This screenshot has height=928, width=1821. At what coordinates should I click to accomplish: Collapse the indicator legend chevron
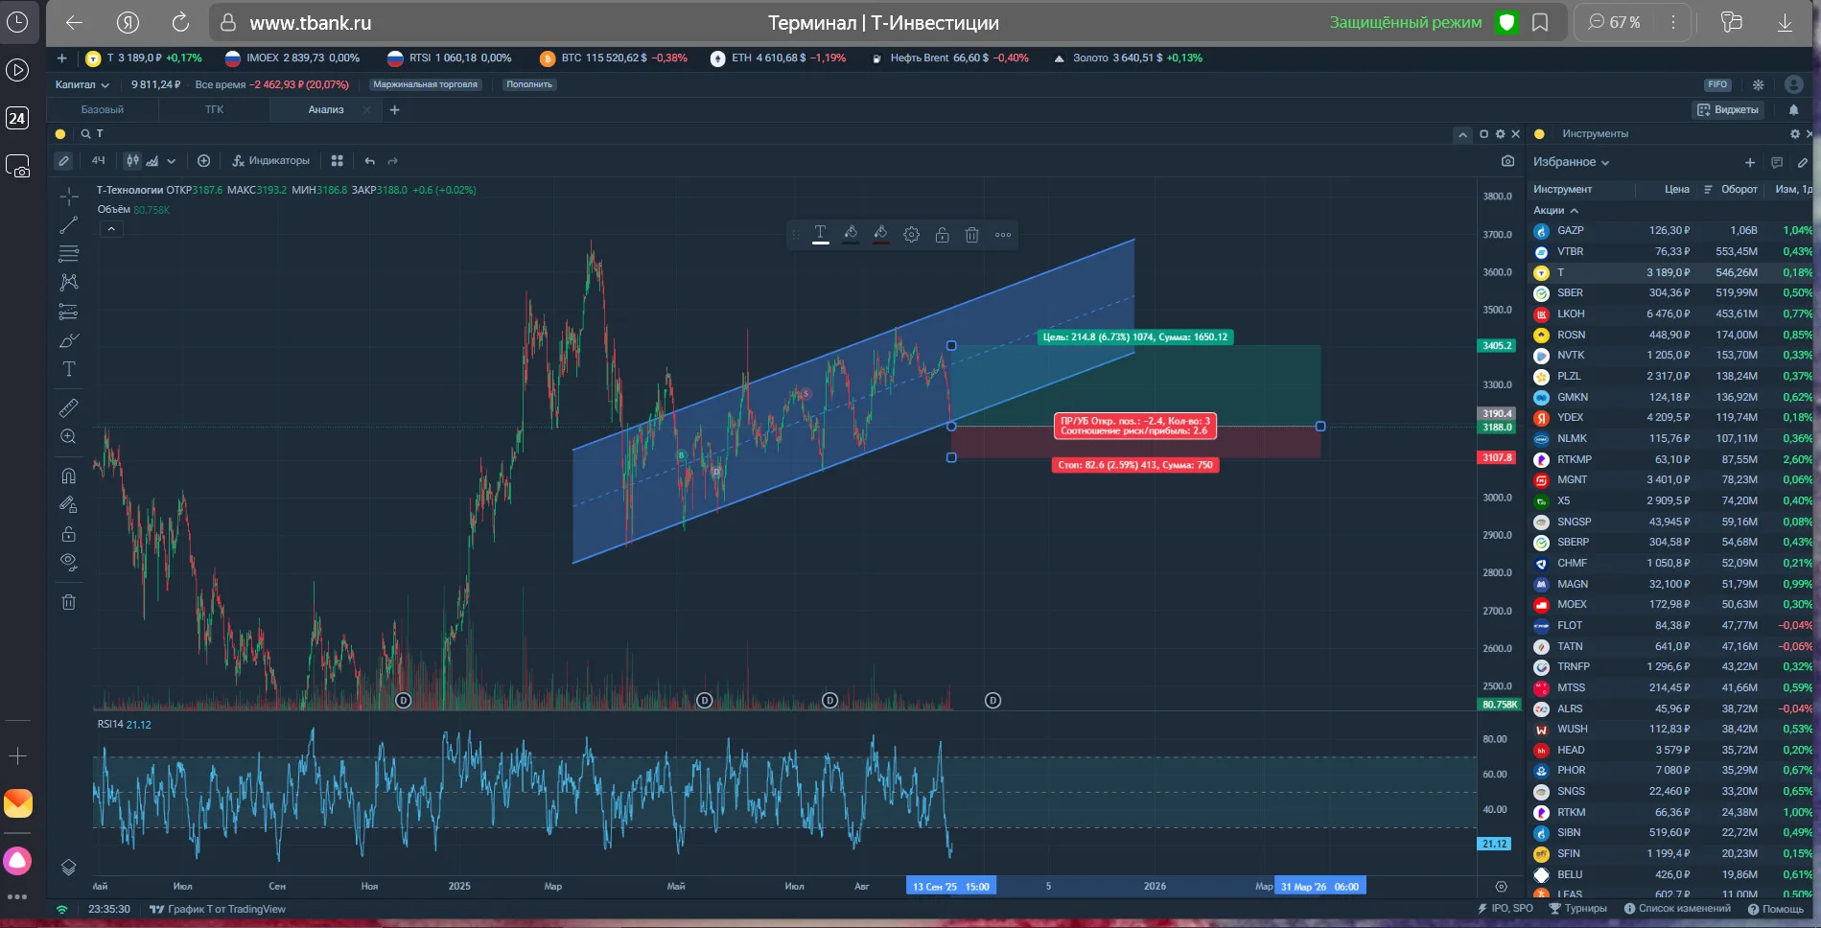(x=111, y=229)
